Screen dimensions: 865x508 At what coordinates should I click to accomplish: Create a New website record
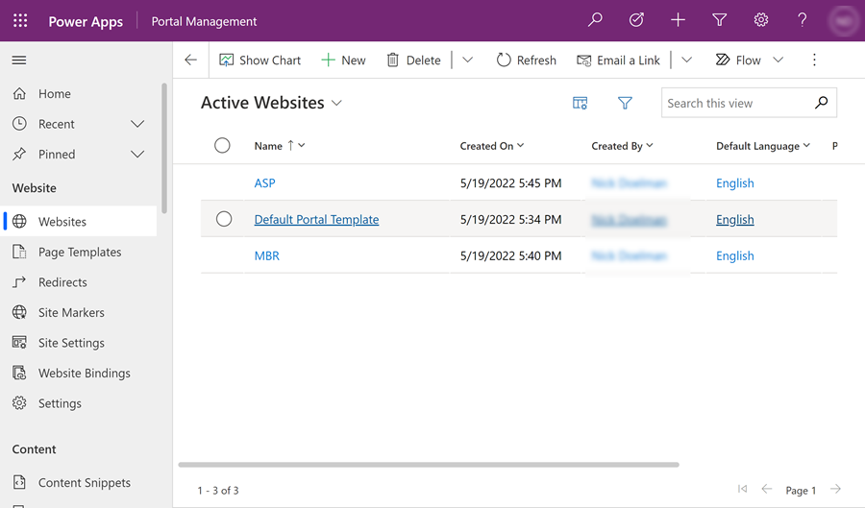(x=343, y=60)
